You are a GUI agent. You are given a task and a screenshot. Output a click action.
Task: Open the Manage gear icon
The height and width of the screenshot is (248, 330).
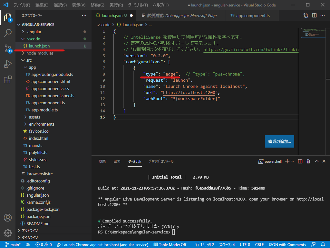coord(8,233)
